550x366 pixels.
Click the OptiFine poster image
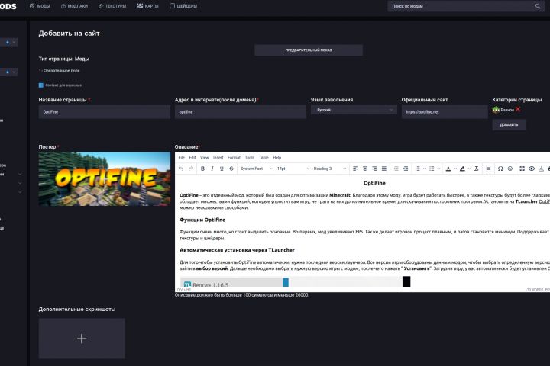pos(104,178)
